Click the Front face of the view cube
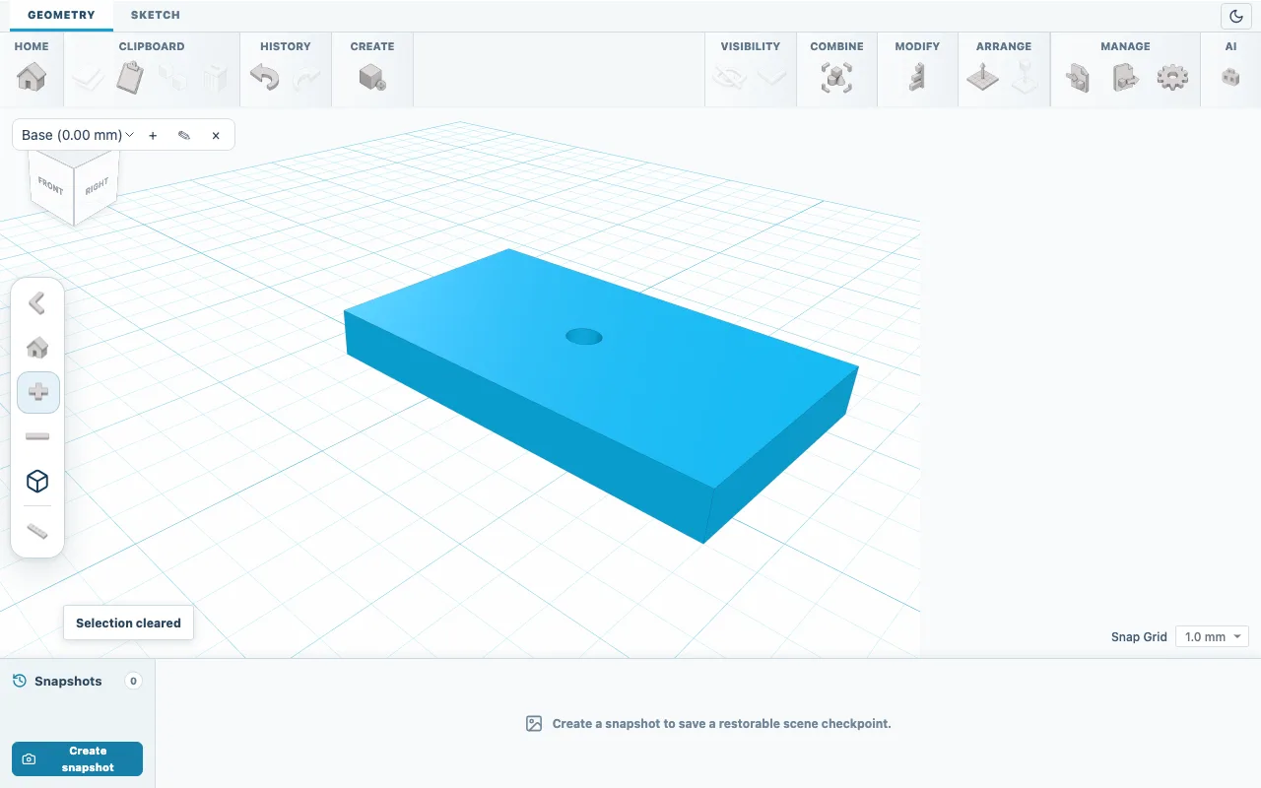The image size is (1261, 788). click(x=50, y=185)
